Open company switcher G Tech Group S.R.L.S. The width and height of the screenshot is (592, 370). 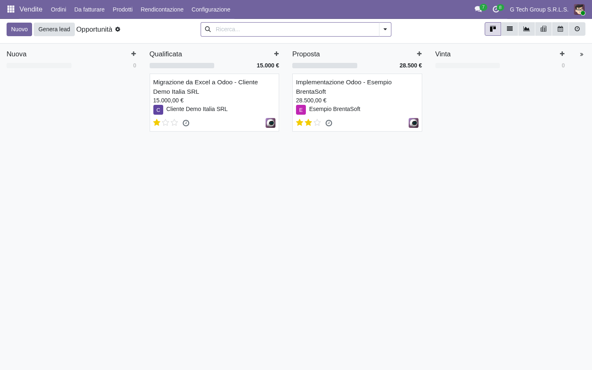point(539,9)
